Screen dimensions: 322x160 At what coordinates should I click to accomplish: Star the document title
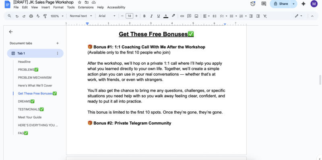point(79,2)
